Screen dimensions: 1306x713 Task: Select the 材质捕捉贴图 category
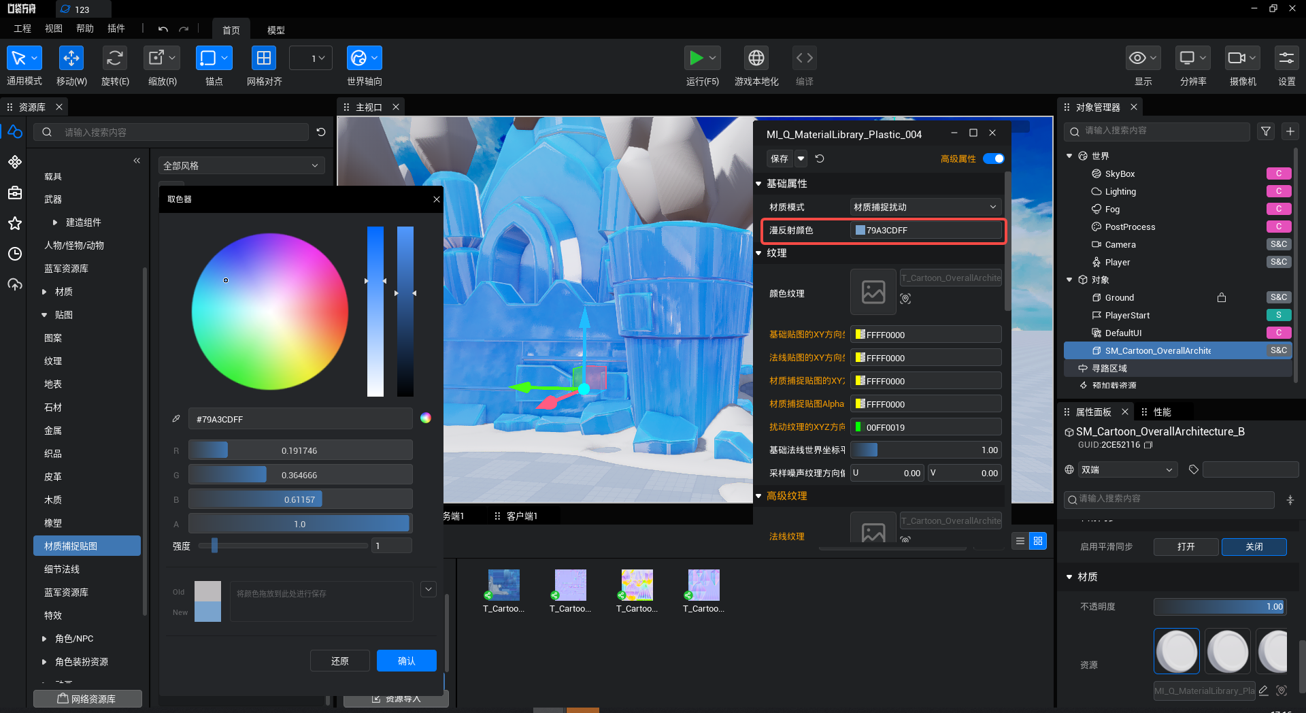click(87, 546)
